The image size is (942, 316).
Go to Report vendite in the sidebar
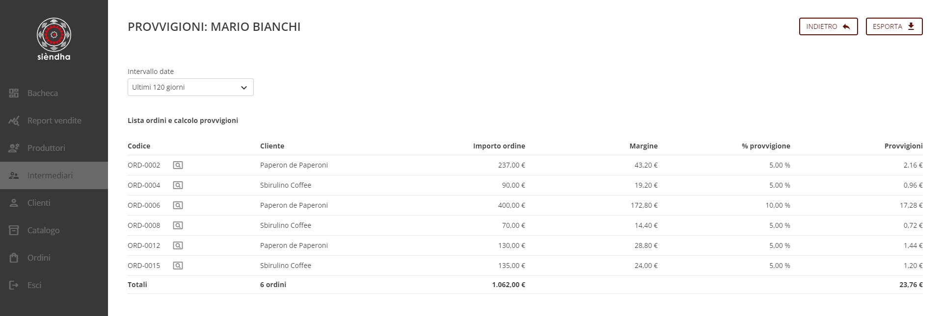coord(54,121)
